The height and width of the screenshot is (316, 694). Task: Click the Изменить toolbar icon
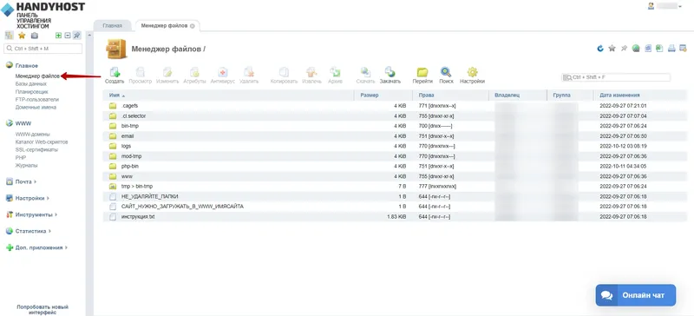[167, 72]
